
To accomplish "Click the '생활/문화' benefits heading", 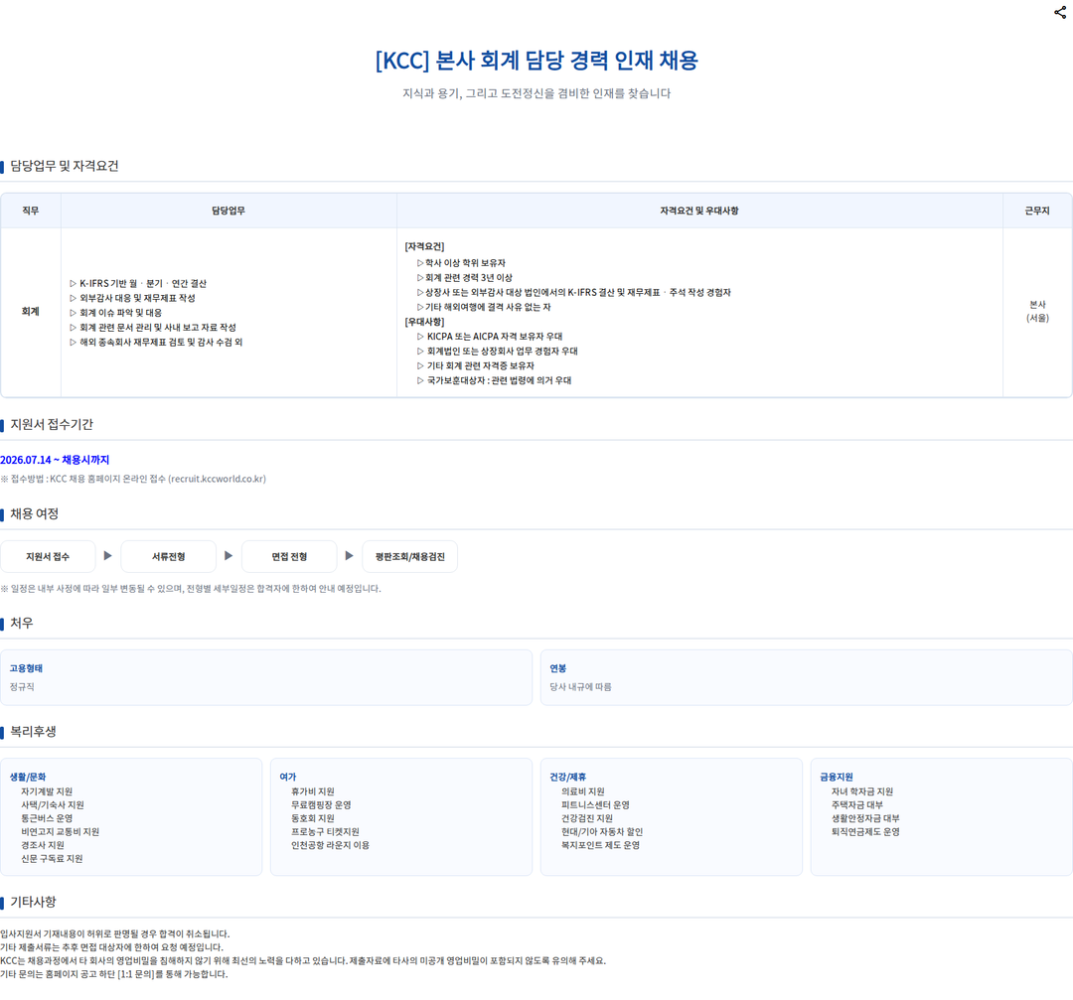I will (x=28, y=777).
